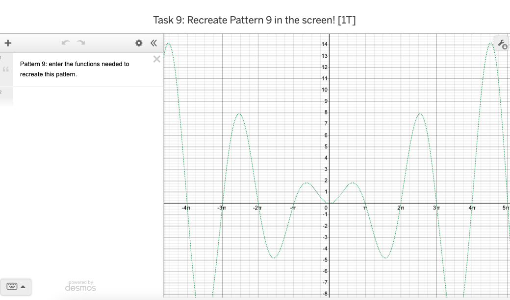Click the -2π x-axis label
The width and height of the screenshot is (510, 300).
(x=257, y=208)
